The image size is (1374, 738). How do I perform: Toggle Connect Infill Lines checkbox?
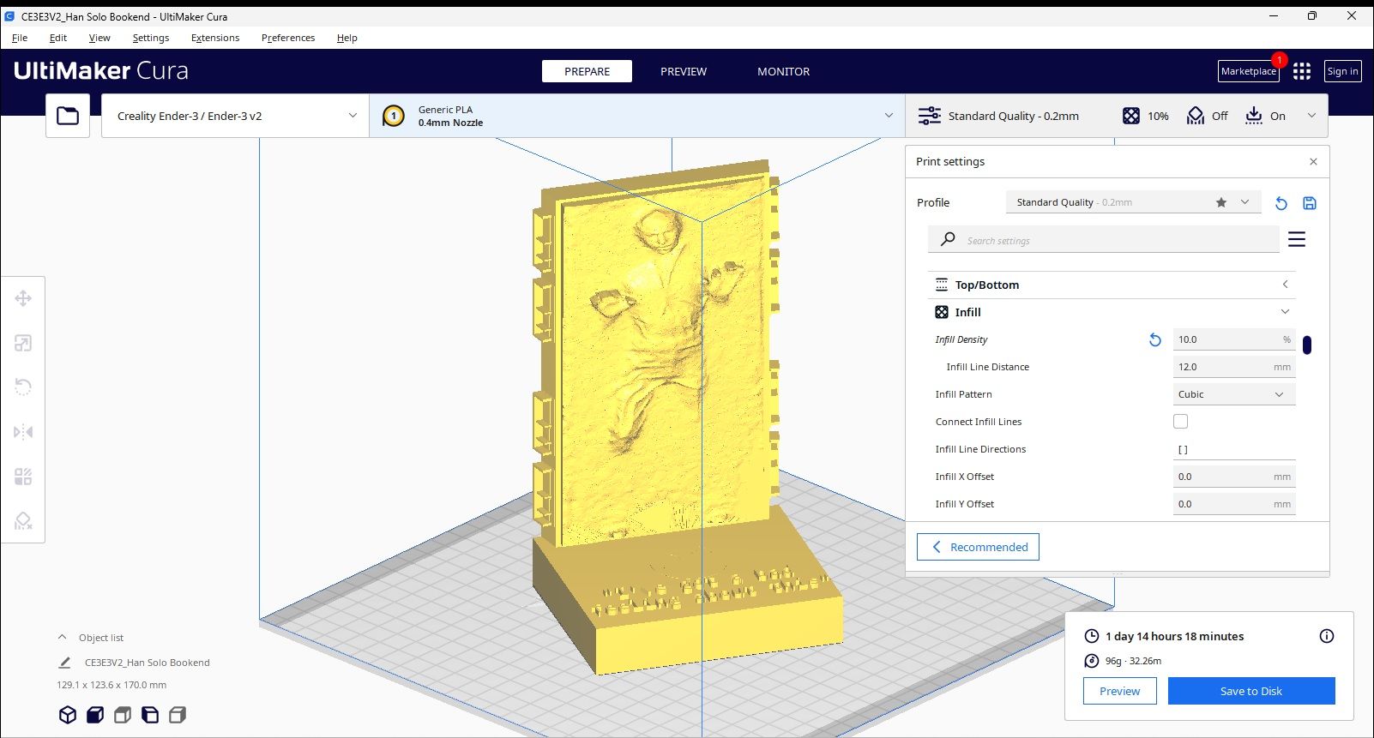(x=1181, y=422)
